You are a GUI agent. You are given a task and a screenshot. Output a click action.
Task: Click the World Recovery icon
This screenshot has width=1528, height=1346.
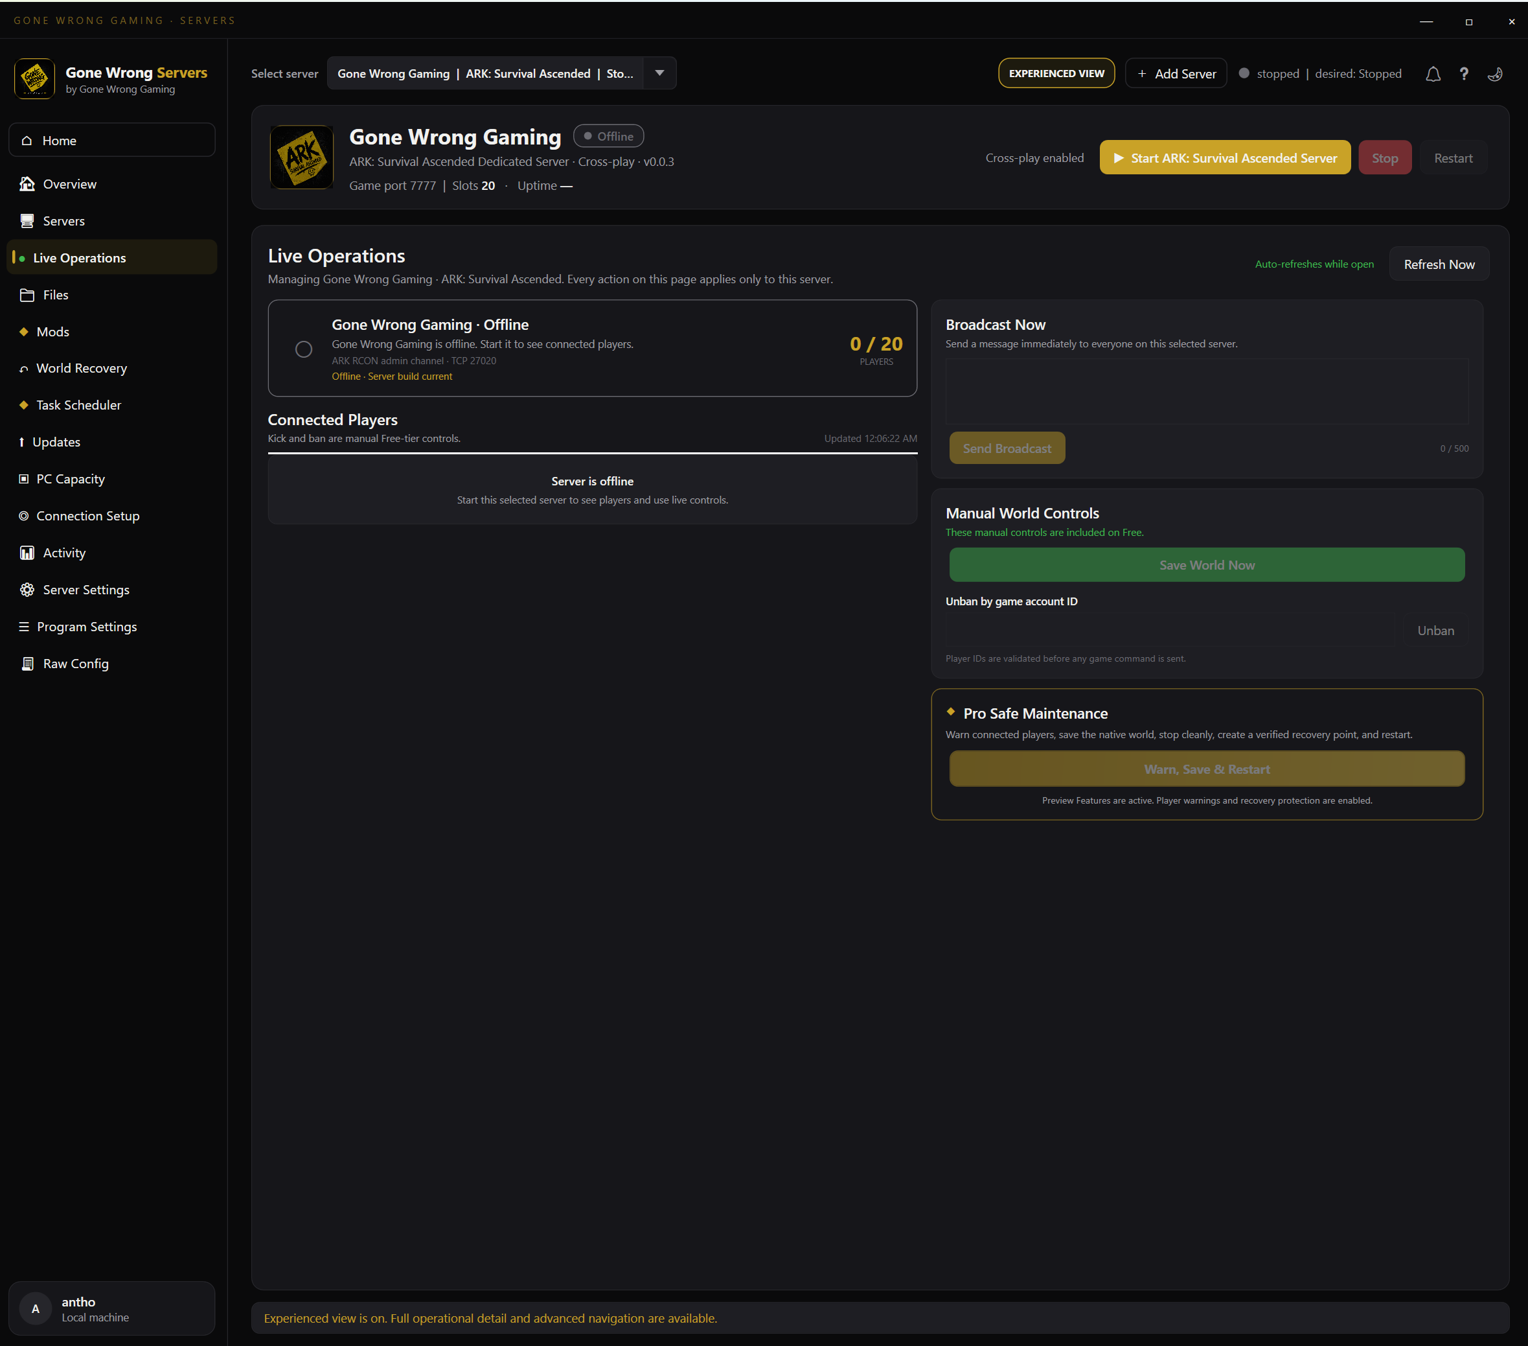pos(24,369)
